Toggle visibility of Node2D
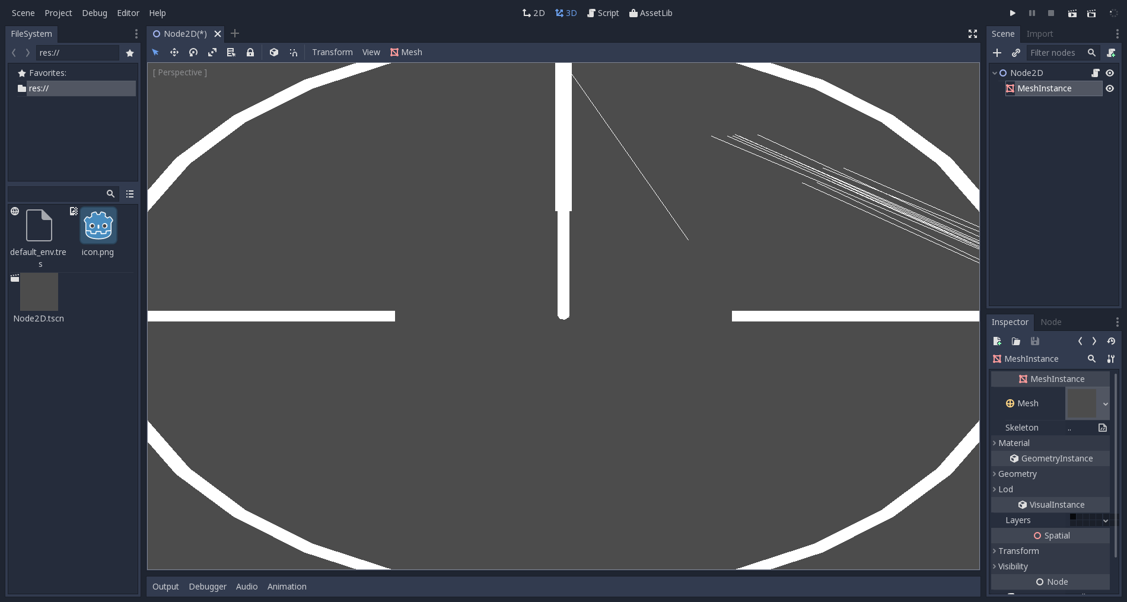This screenshot has width=1127, height=602. (x=1110, y=73)
